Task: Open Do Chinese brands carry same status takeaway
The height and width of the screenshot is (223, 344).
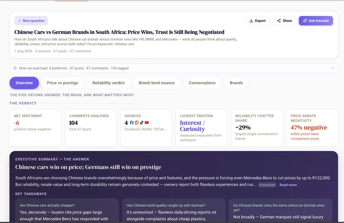Action: 281,211
